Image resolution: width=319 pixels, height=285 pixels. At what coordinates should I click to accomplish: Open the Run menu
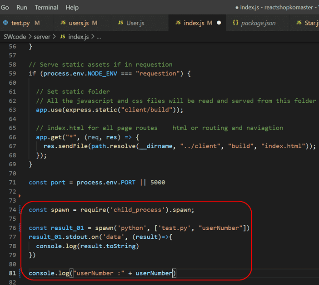click(x=22, y=7)
